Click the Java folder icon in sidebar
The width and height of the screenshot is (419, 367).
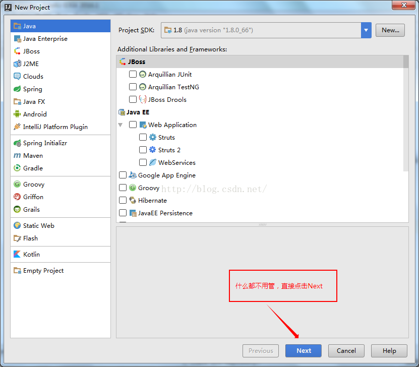pyautogui.click(x=17, y=26)
